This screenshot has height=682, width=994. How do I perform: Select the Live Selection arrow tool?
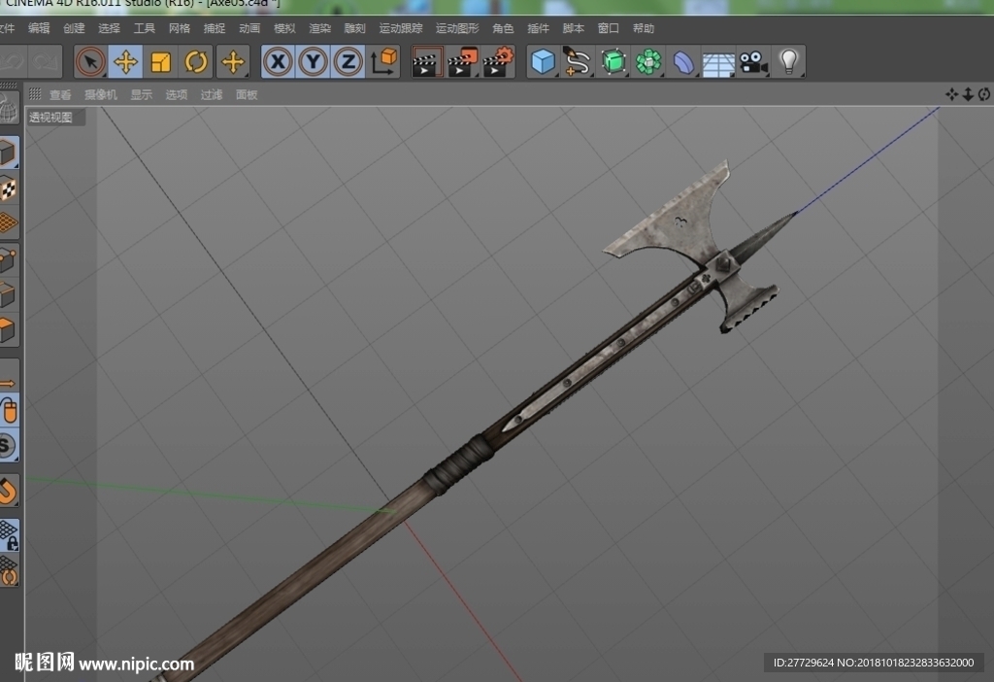(90, 62)
